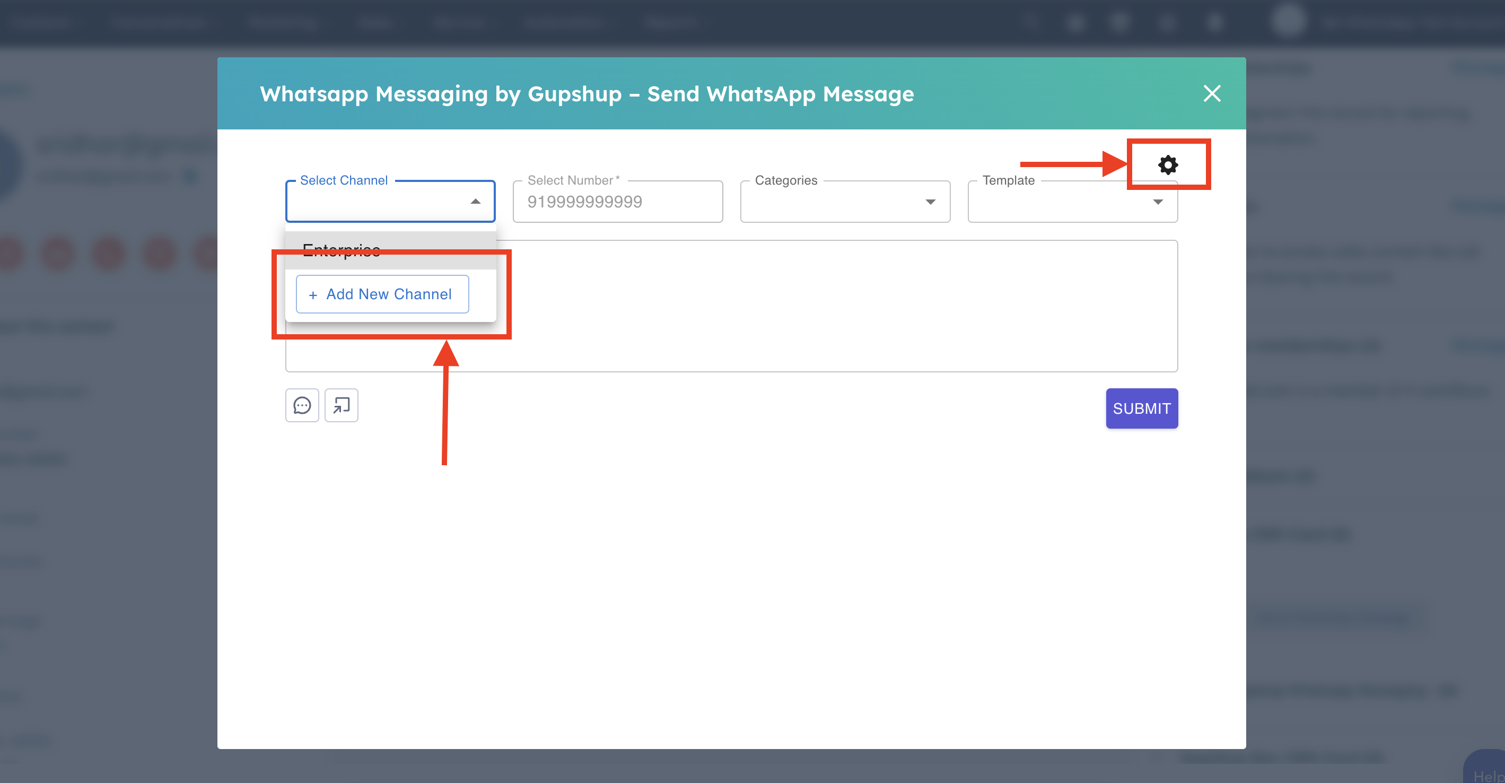The image size is (1505, 783).
Task: Click the blurred top bar icon beside avatar
Action: [x=1215, y=22]
